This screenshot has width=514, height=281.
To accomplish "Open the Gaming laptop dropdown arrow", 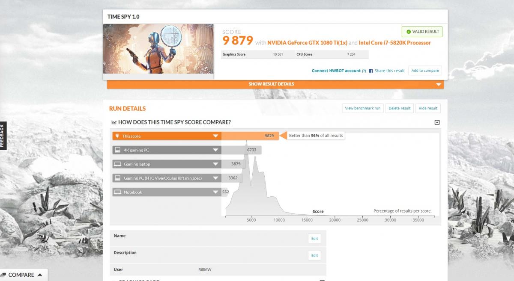I will (x=215, y=164).
